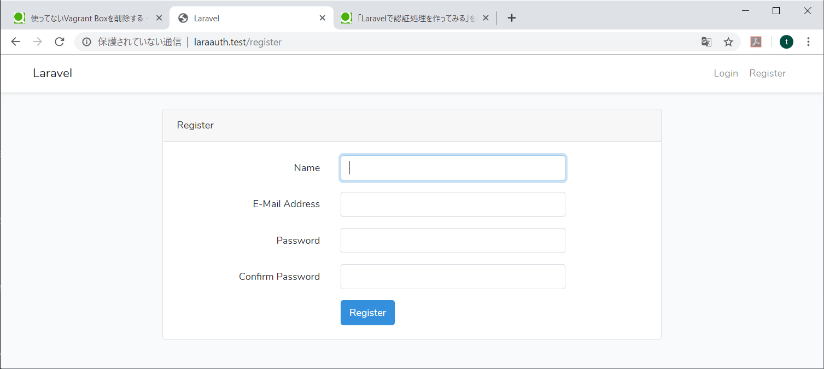Focus the E-Mail Address field
The image size is (824, 369).
[x=453, y=204]
